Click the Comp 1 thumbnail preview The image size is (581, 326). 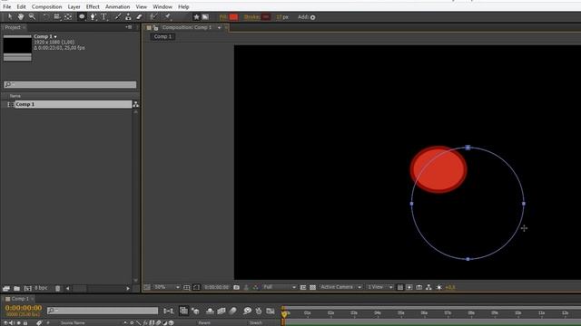[17, 48]
